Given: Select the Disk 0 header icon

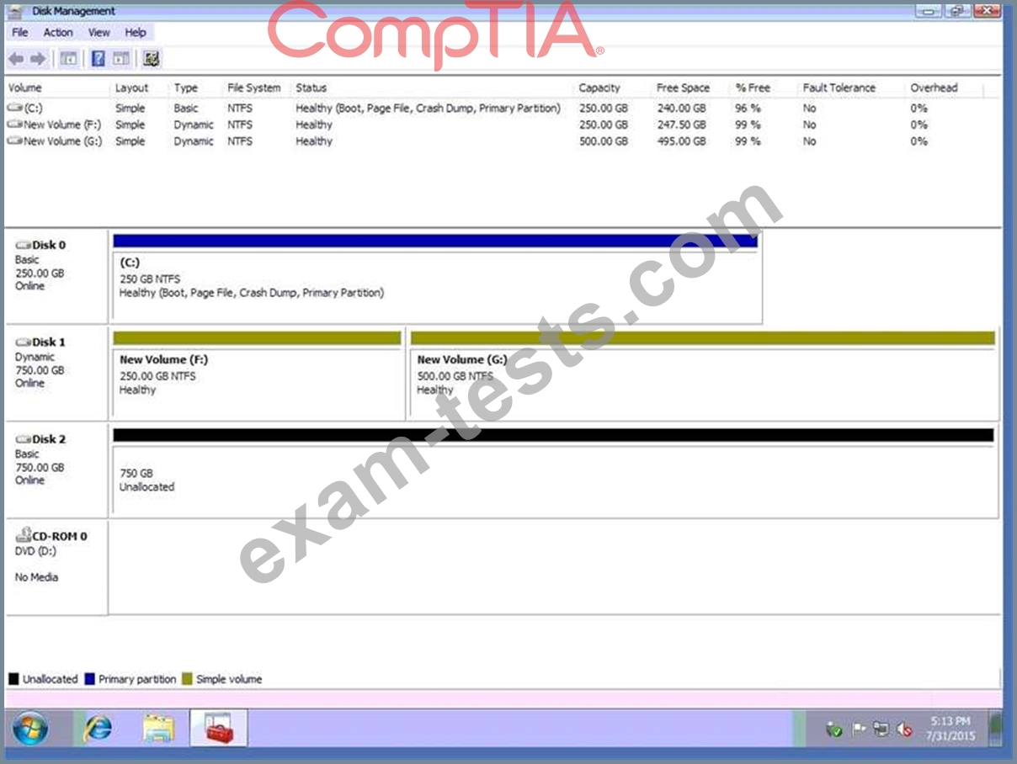Looking at the screenshot, I should tap(24, 245).
